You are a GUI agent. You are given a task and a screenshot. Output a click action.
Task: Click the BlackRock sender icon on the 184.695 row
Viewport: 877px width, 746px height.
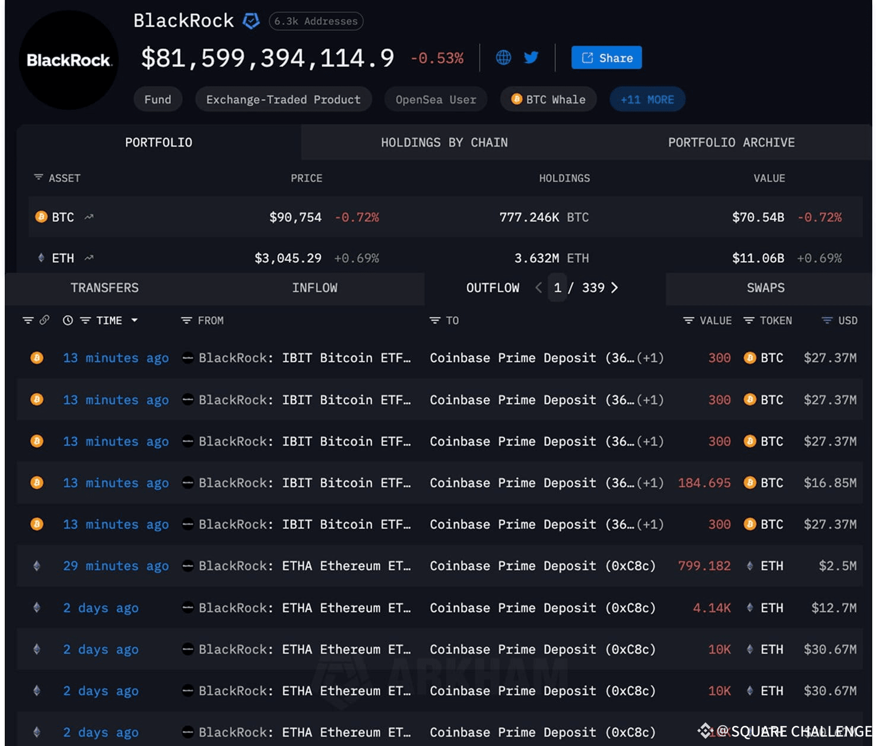click(188, 483)
